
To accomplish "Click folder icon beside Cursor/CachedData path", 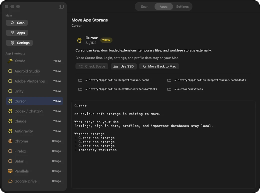I will coord(169,80).
